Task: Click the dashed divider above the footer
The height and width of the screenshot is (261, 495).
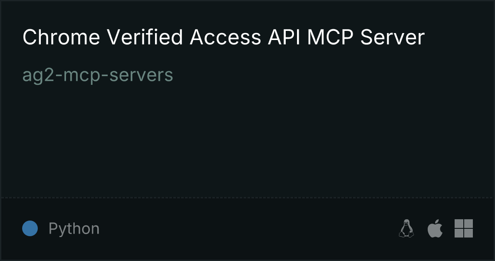Action: click(247, 198)
